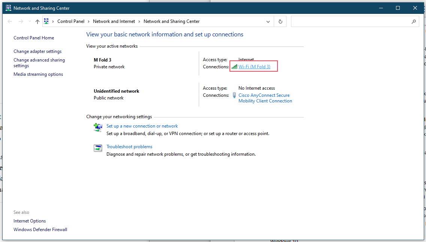Click the Control Panel search field
This screenshot has height=242, width=426.
coord(351,22)
